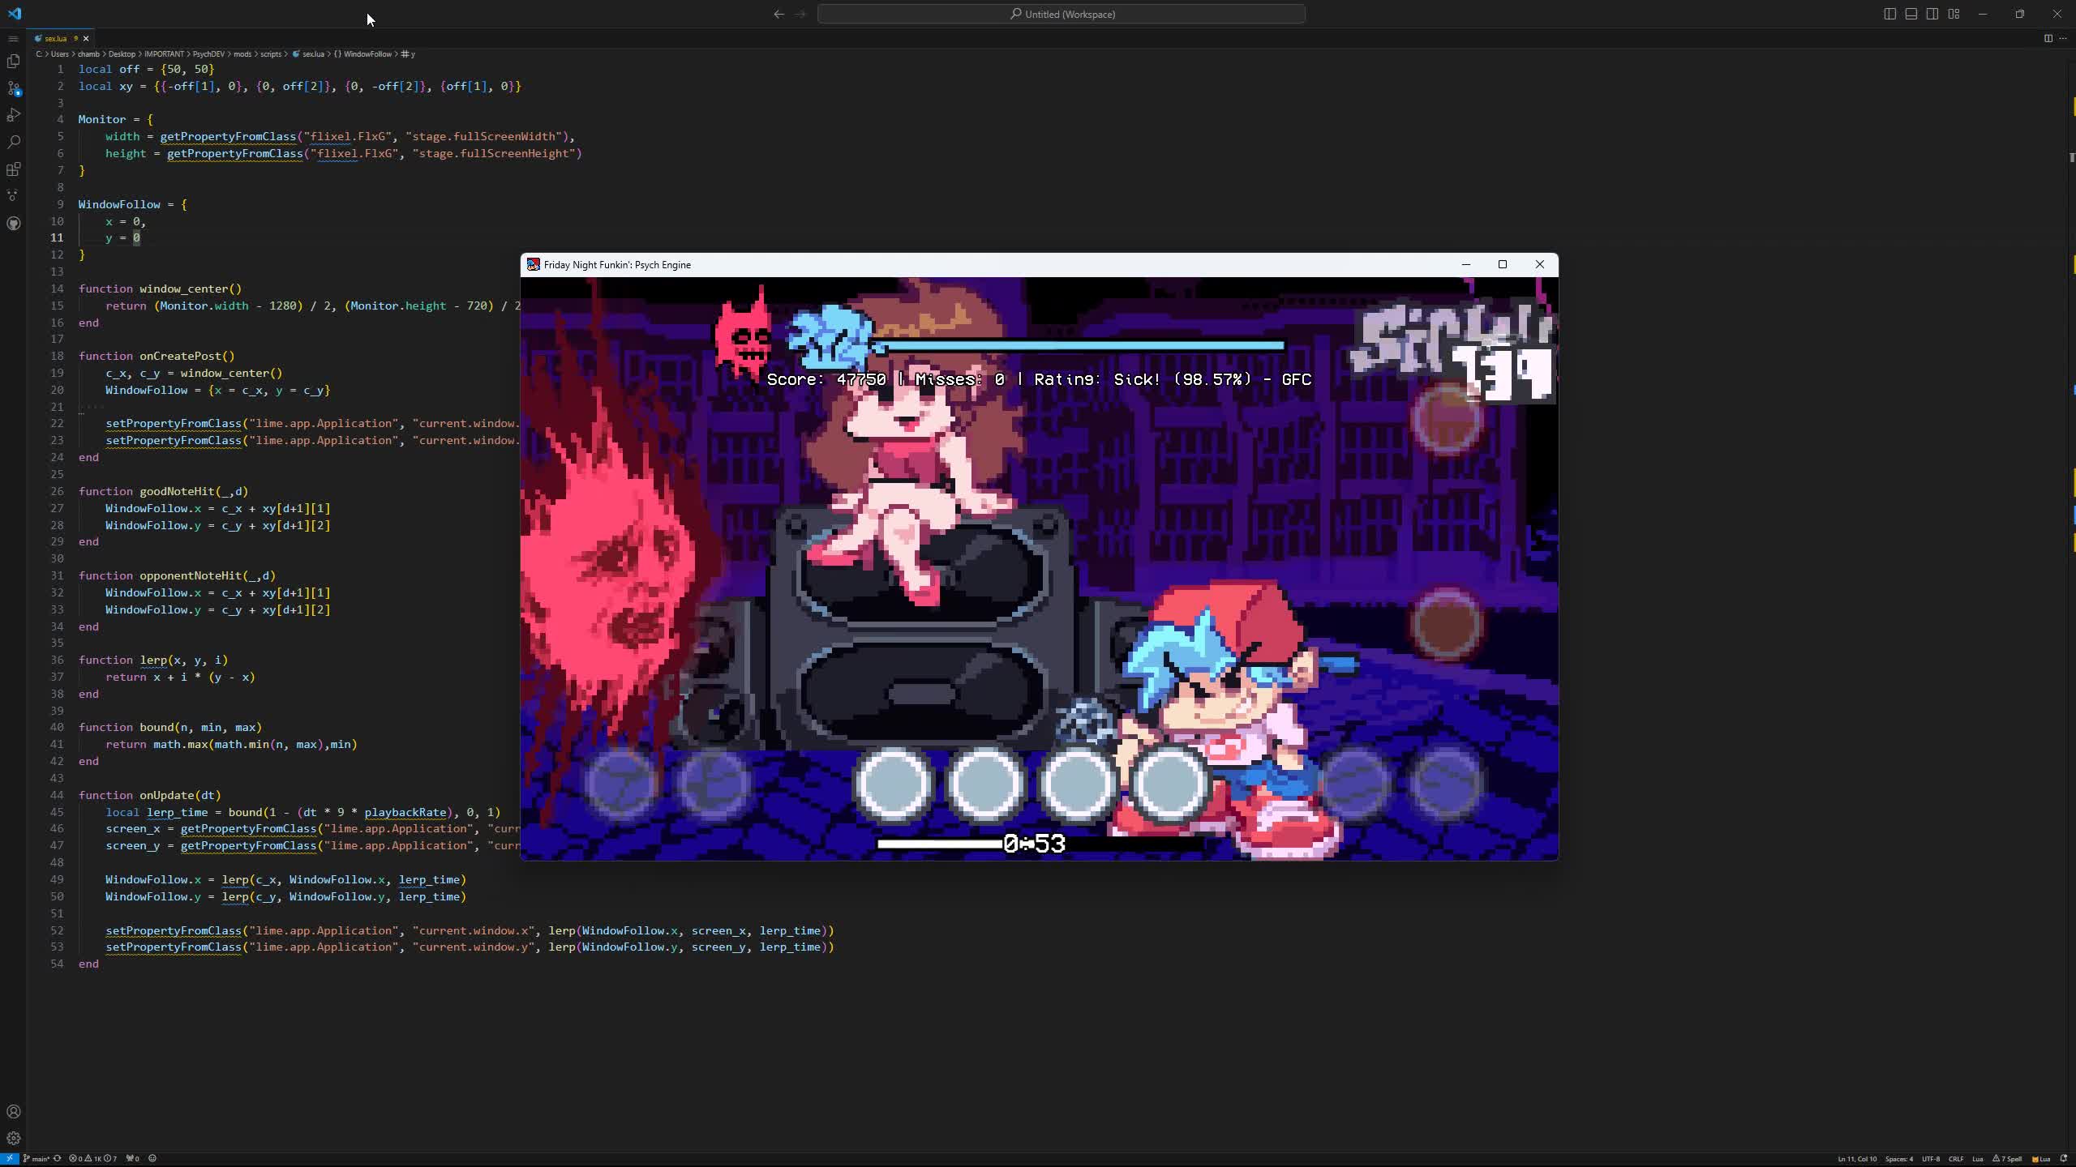
Task: Open the Extensions panel
Action: tap(15, 169)
